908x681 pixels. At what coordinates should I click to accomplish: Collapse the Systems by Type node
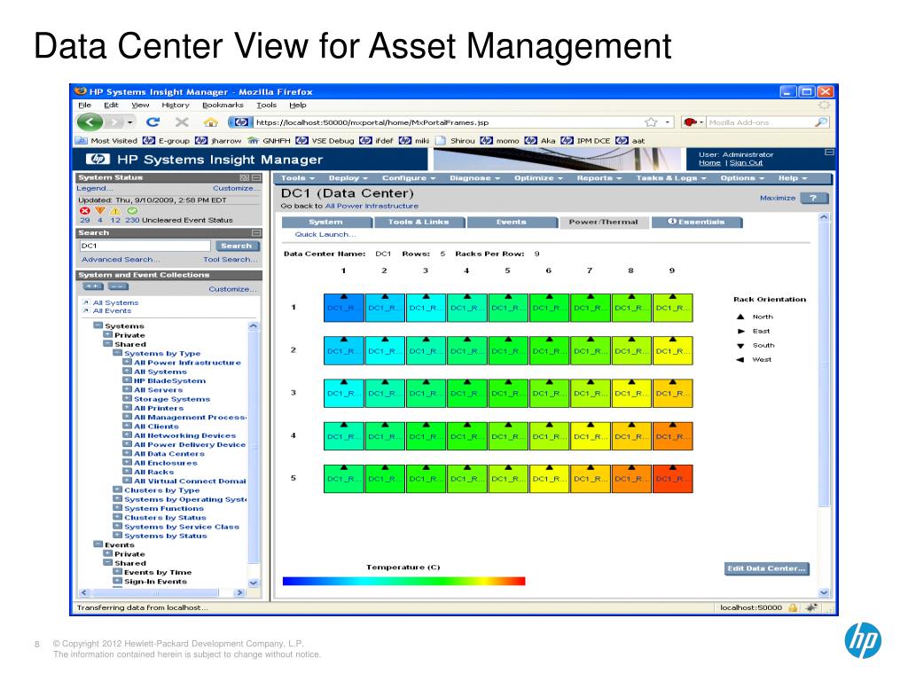(118, 353)
